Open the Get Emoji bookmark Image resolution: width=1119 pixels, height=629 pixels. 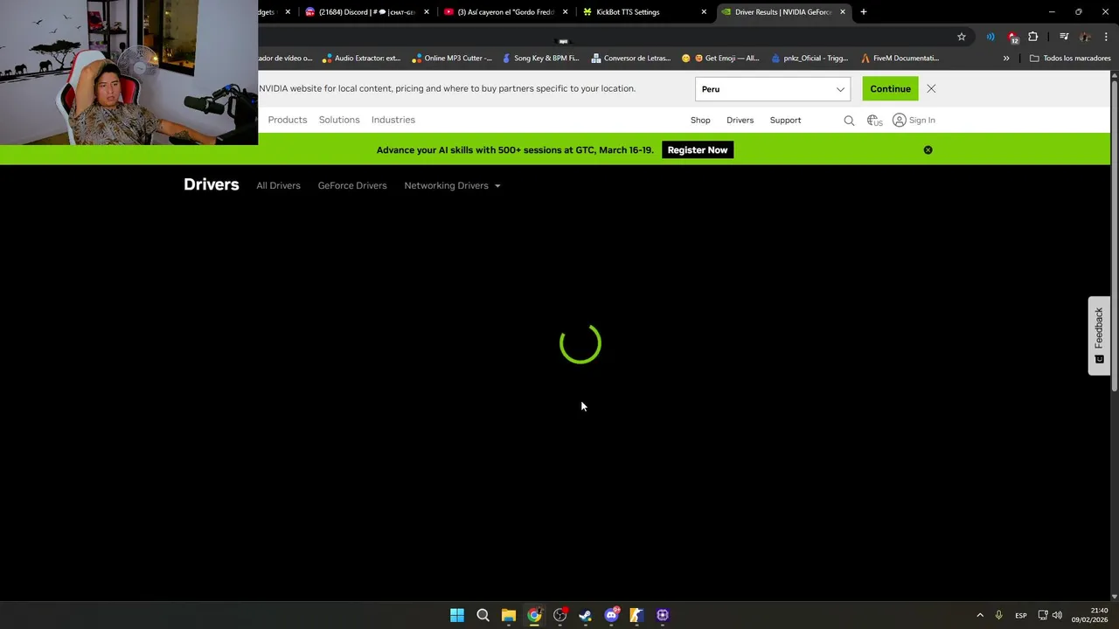point(720,59)
